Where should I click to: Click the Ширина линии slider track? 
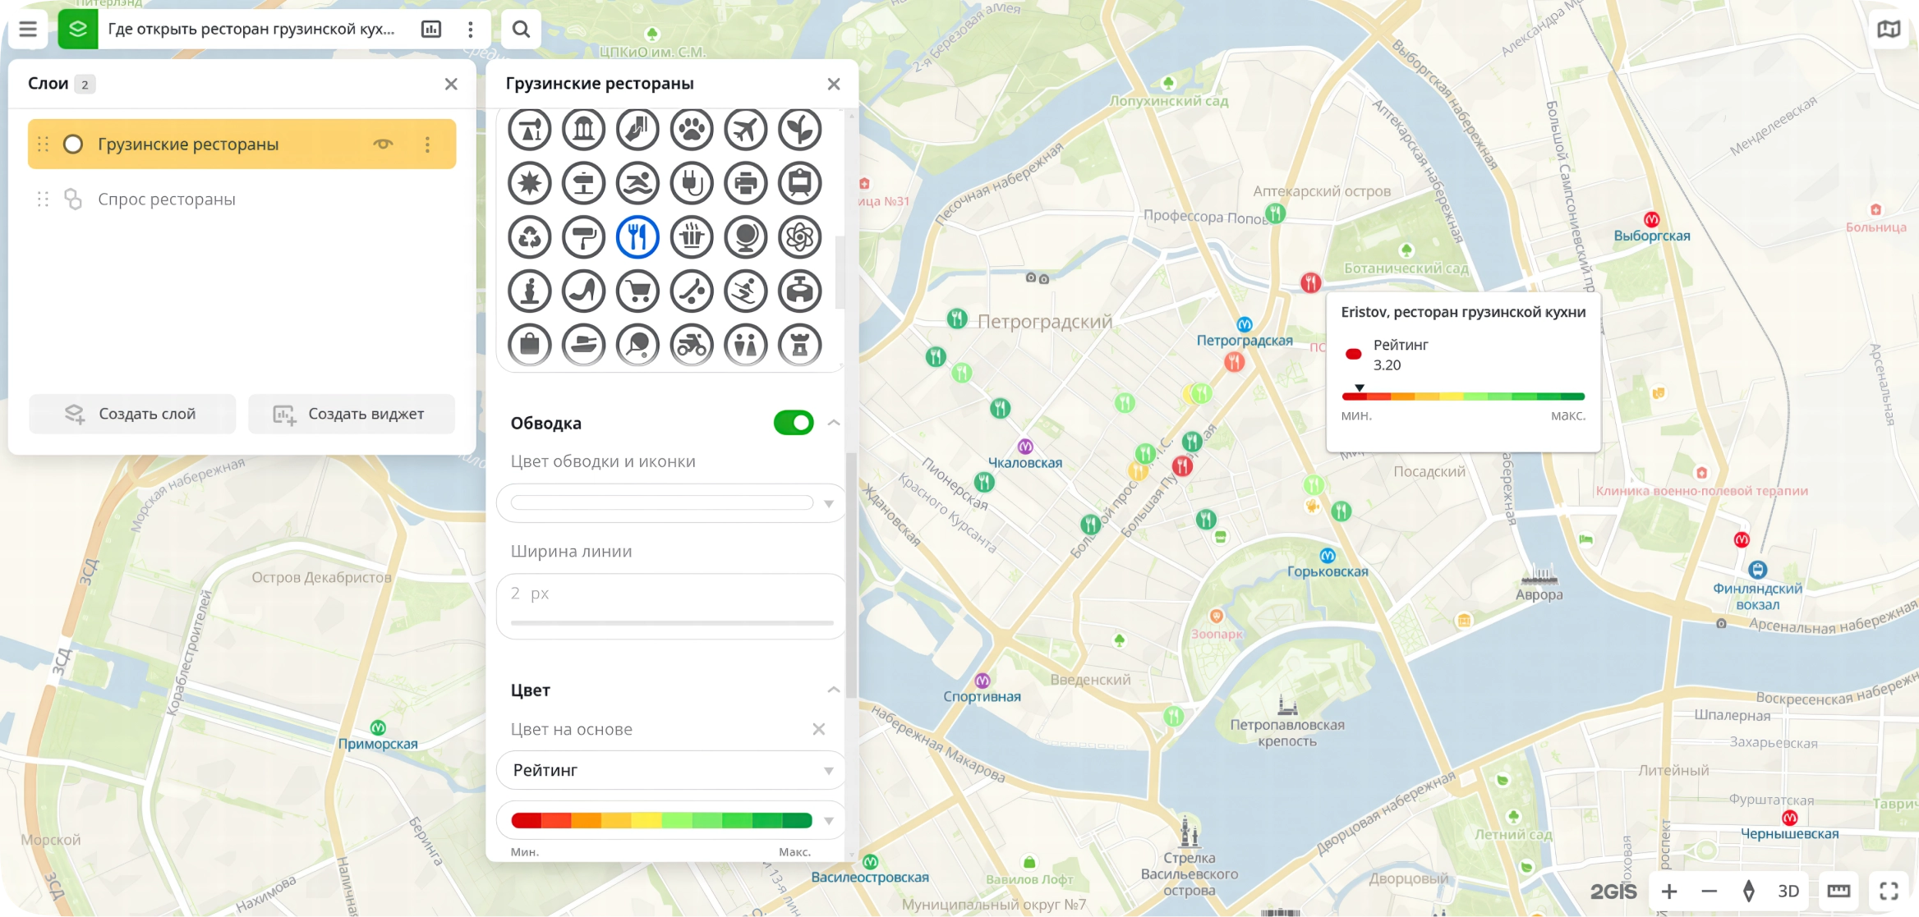pyautogui.click(x=672, y=623)
